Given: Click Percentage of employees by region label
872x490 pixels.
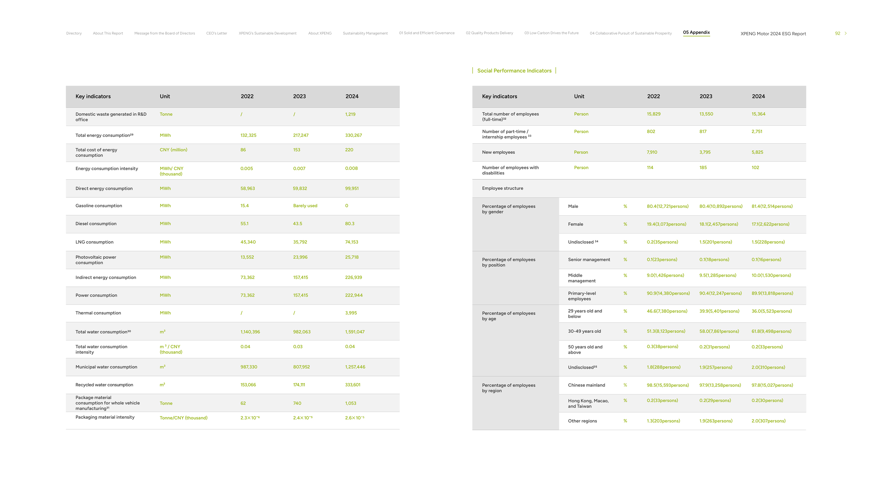Looking at the screenshot, I should 508,388.
